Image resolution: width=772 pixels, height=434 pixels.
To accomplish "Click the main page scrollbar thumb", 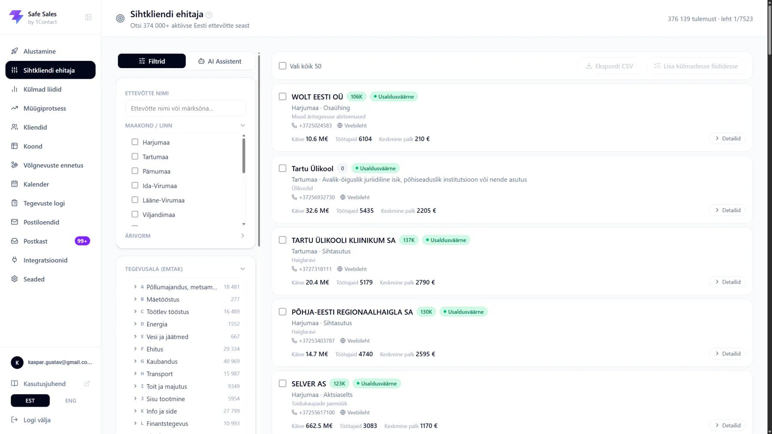I will 769,29.
